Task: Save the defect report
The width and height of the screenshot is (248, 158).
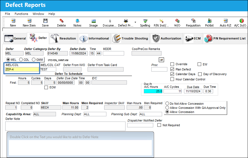Action: point(45,21)
